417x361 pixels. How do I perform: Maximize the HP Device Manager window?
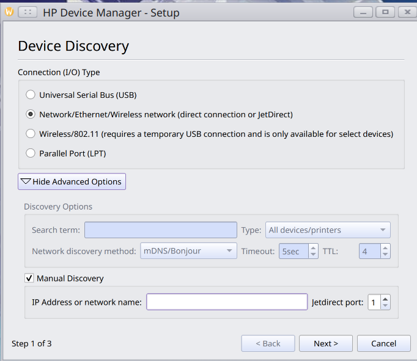pyautogui.click(x=385, y=12)
